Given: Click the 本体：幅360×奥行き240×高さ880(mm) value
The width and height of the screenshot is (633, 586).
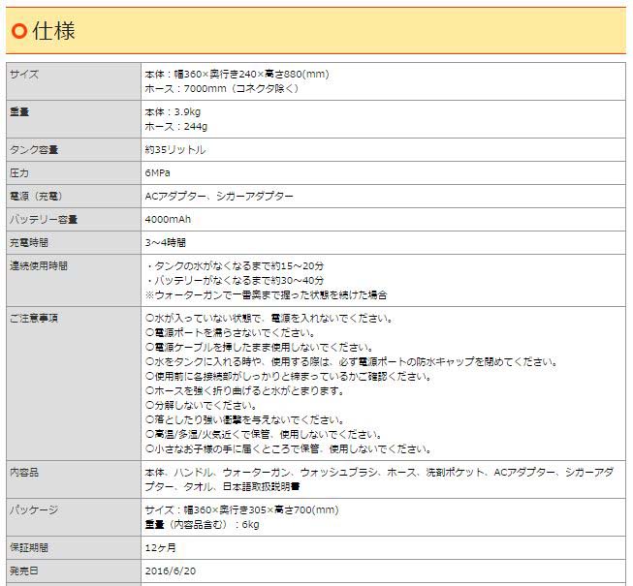Looking at the screenshot, I should pos(237,75).
